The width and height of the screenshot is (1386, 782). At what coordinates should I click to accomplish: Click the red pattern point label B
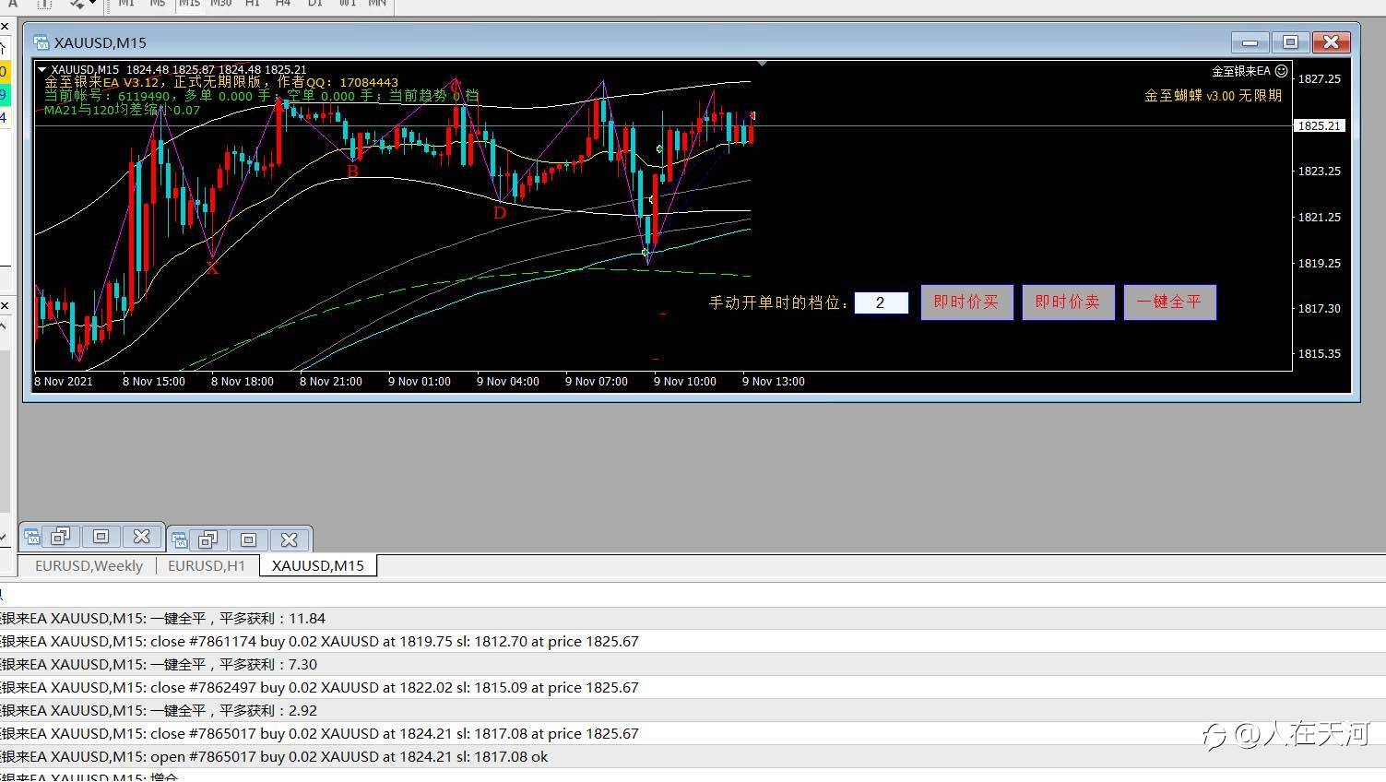(352, 172)
